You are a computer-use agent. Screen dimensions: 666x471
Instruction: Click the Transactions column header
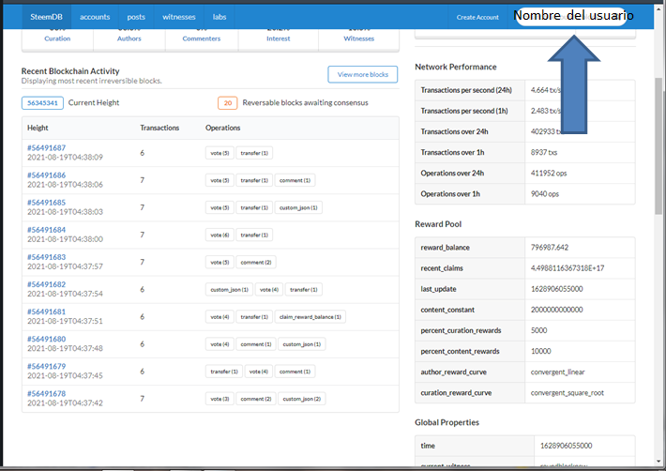(159, 128)
